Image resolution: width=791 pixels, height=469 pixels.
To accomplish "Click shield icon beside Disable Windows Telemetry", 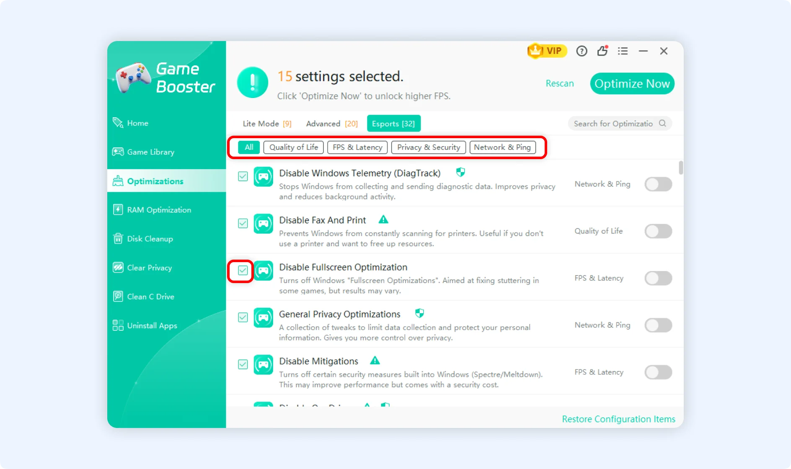I will tap(460, 172).
